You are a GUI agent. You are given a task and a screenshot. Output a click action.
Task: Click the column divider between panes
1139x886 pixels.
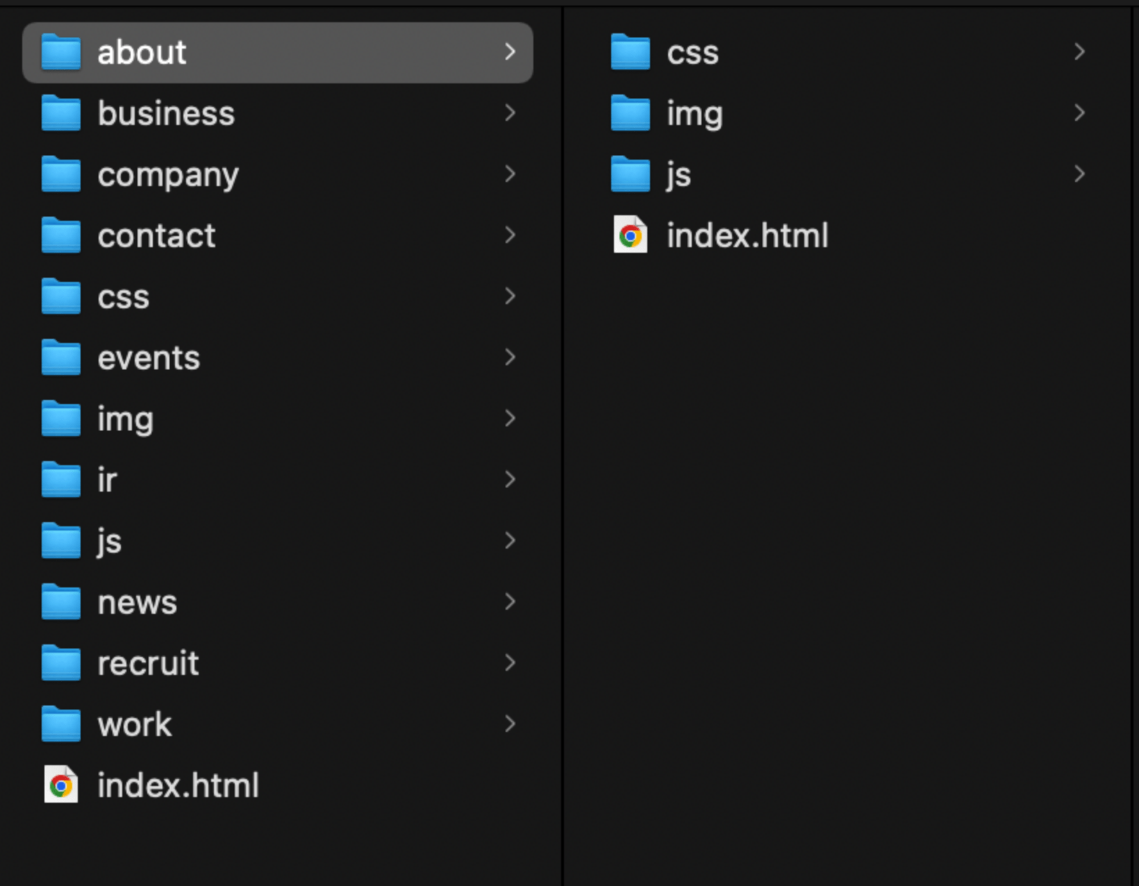563,444
